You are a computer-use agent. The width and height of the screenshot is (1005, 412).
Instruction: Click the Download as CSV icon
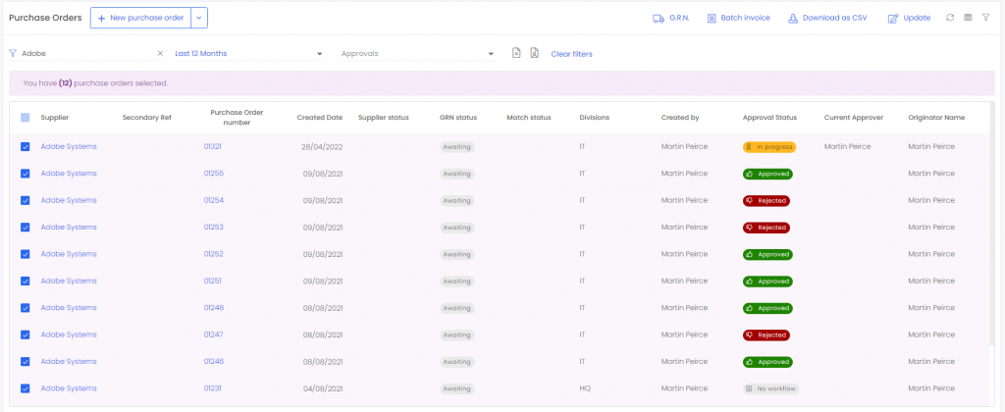pos(793,19)
